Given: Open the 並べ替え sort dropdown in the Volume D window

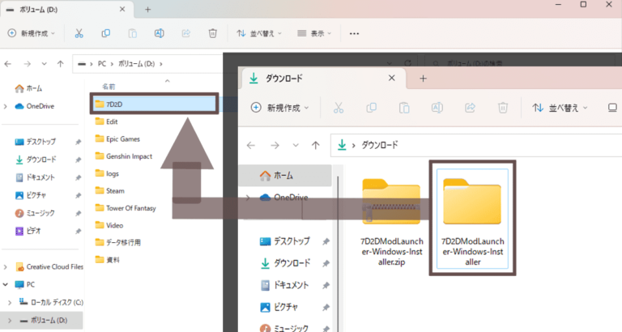Looking at the screenshot, I should [259, 33].
